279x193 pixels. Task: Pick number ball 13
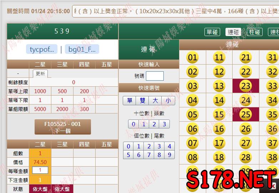pos(219,86)
